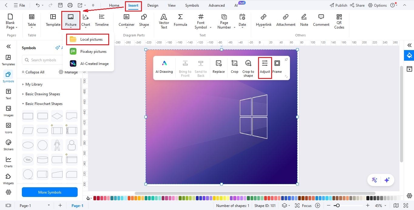Switch to the Advanced tab
The height and width of the screenshot is (210, 414).
(217, 5)
